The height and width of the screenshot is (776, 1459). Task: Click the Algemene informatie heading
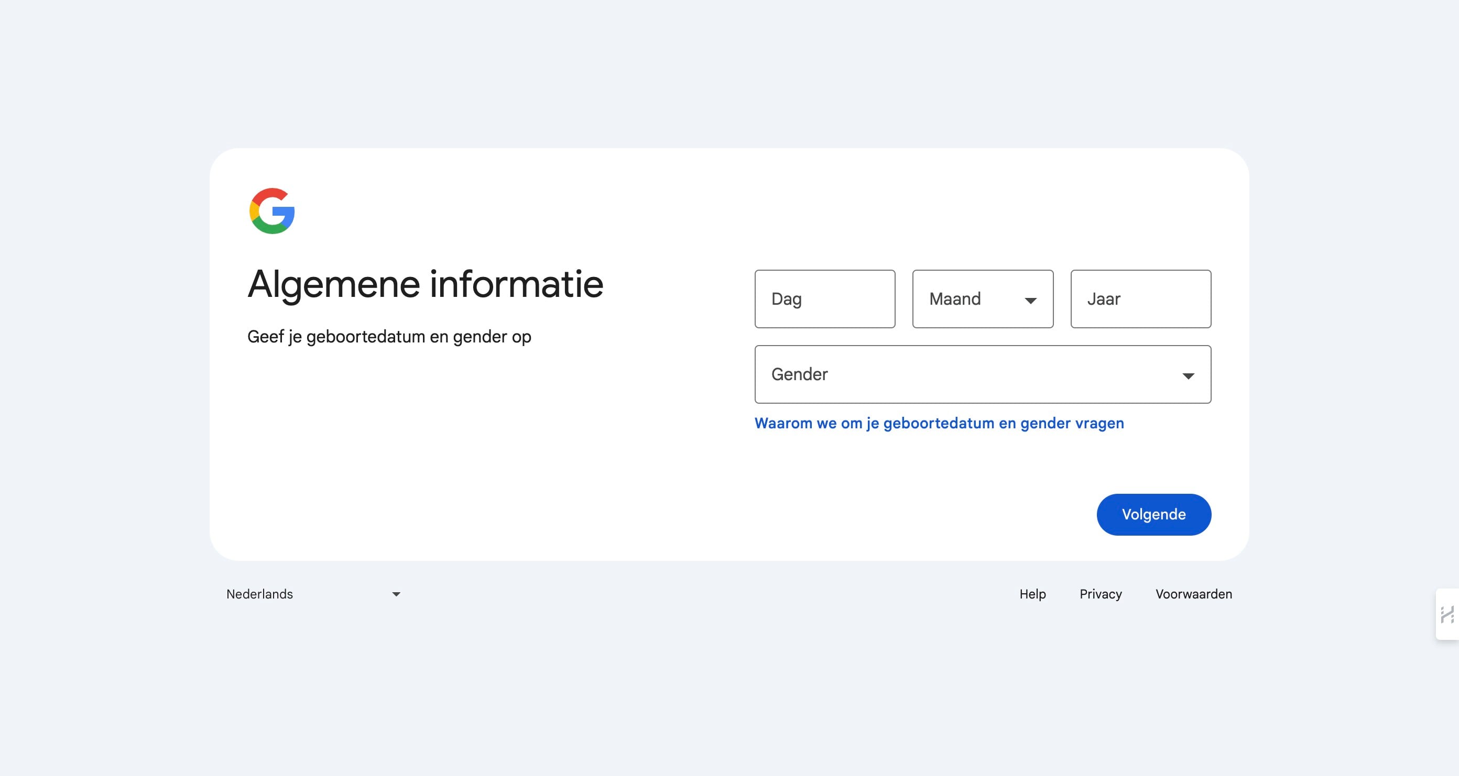[426, 284]
